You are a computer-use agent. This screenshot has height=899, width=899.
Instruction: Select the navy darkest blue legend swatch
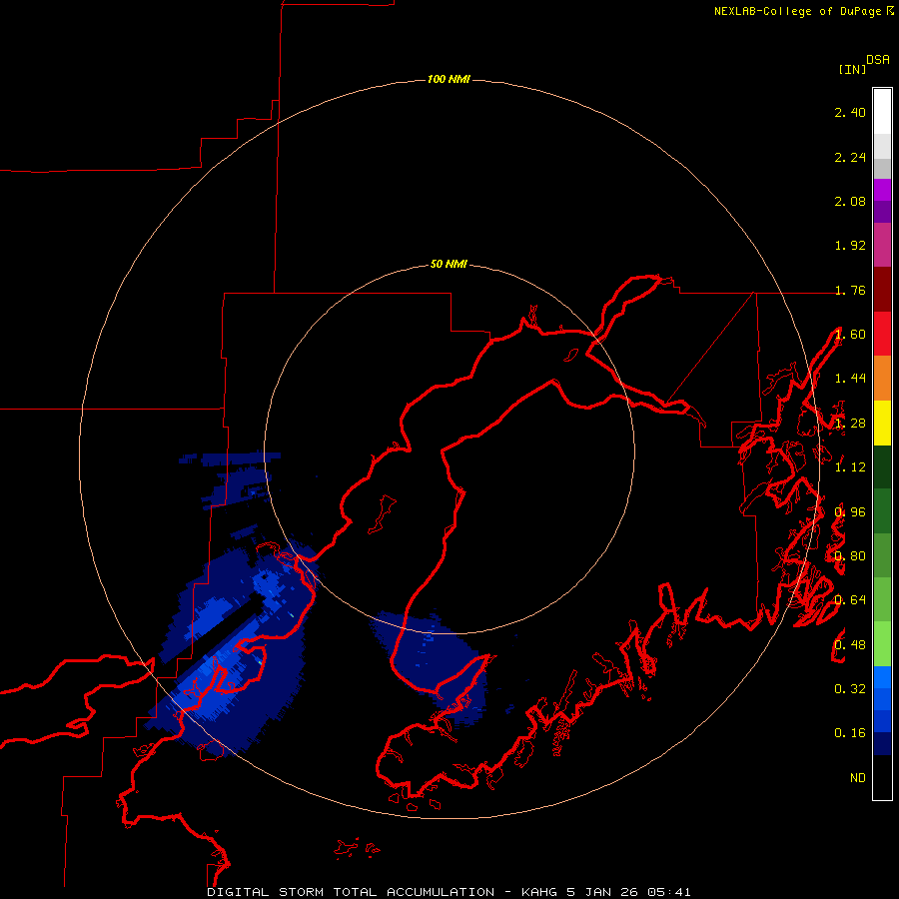point(882,743)
